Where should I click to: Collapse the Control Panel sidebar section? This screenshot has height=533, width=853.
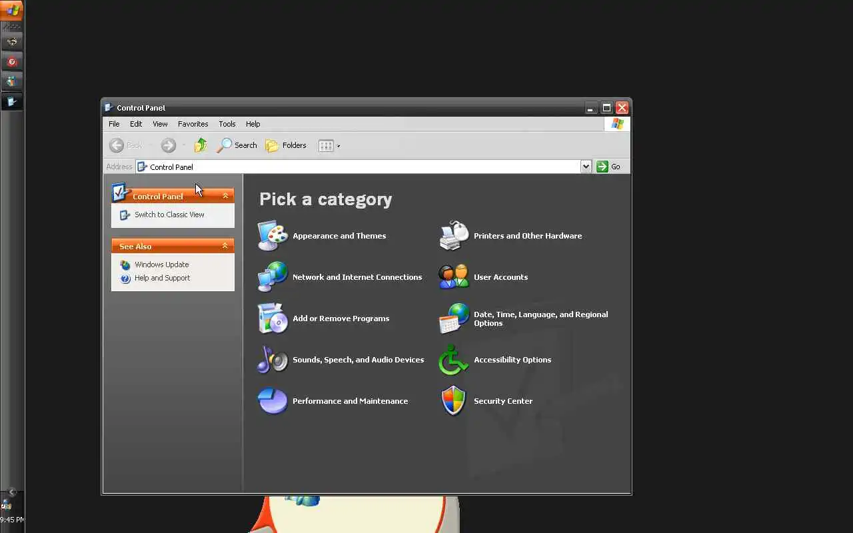tap(225, 196)
